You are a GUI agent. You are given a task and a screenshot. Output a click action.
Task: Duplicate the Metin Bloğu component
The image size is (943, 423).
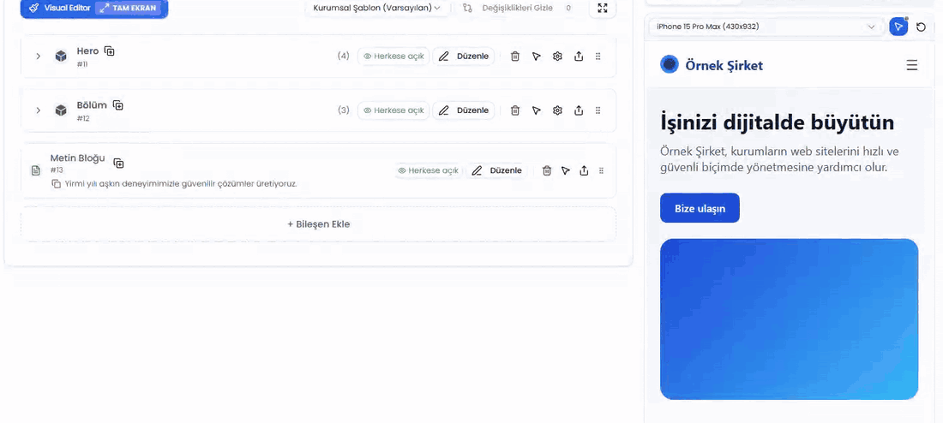click(x=119, y=163)
